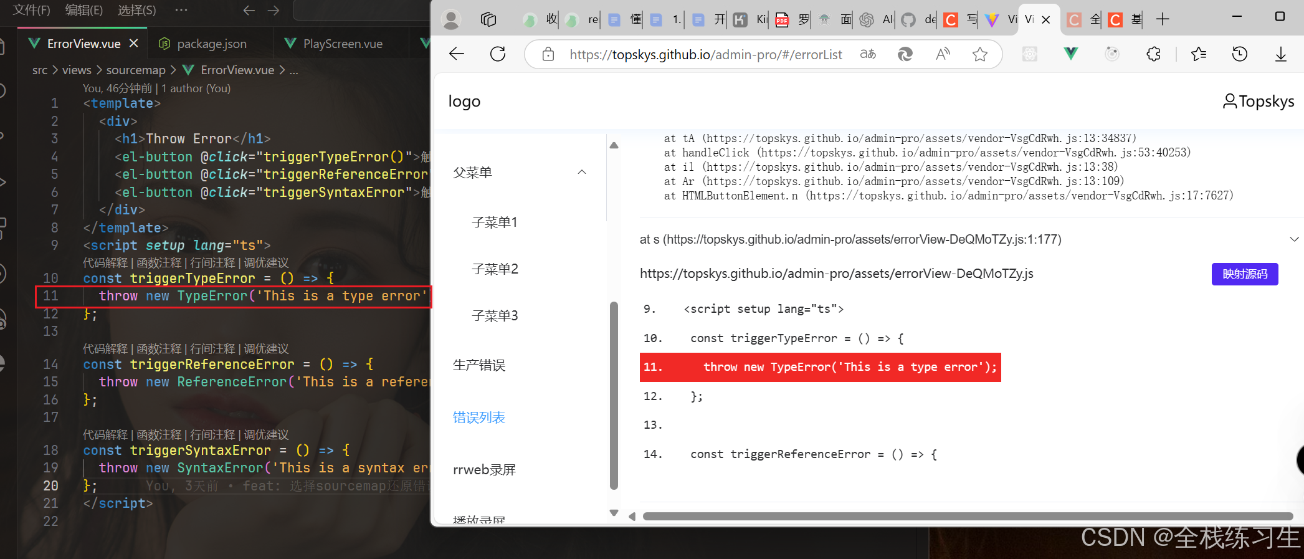
Task: Open the React DevTools extension icon
Action: [1030, 54]
